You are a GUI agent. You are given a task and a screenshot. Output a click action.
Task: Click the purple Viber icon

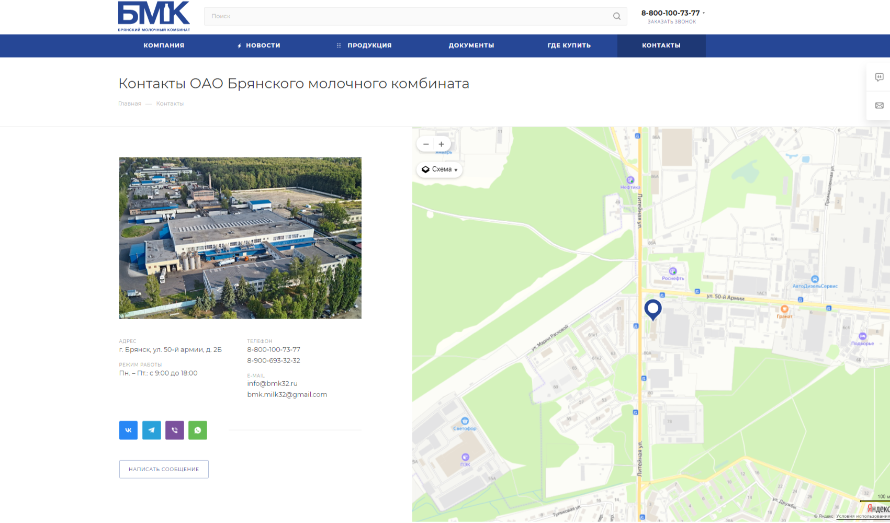click(175, 430)
